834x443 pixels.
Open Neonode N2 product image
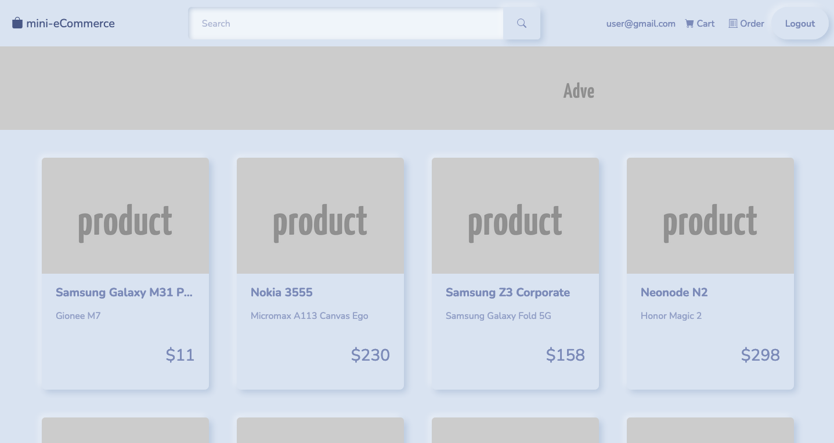tap(710, 216)
